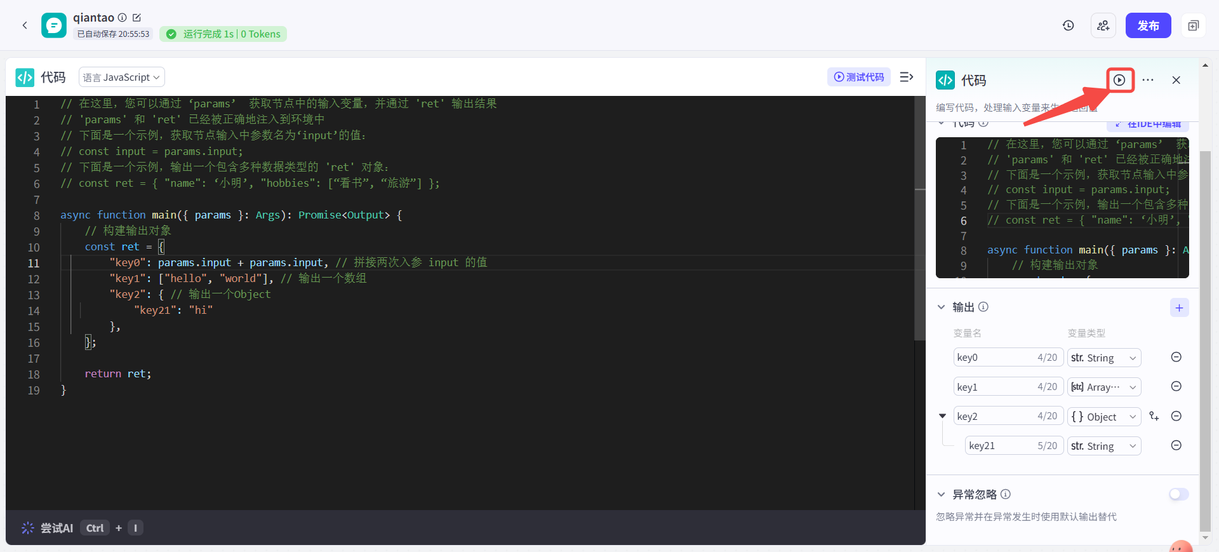The height and width of the screenshot is (552, 1219).
Task: Click 在IDE中编辑 edit in IDE button
Action: [1149, 124]
